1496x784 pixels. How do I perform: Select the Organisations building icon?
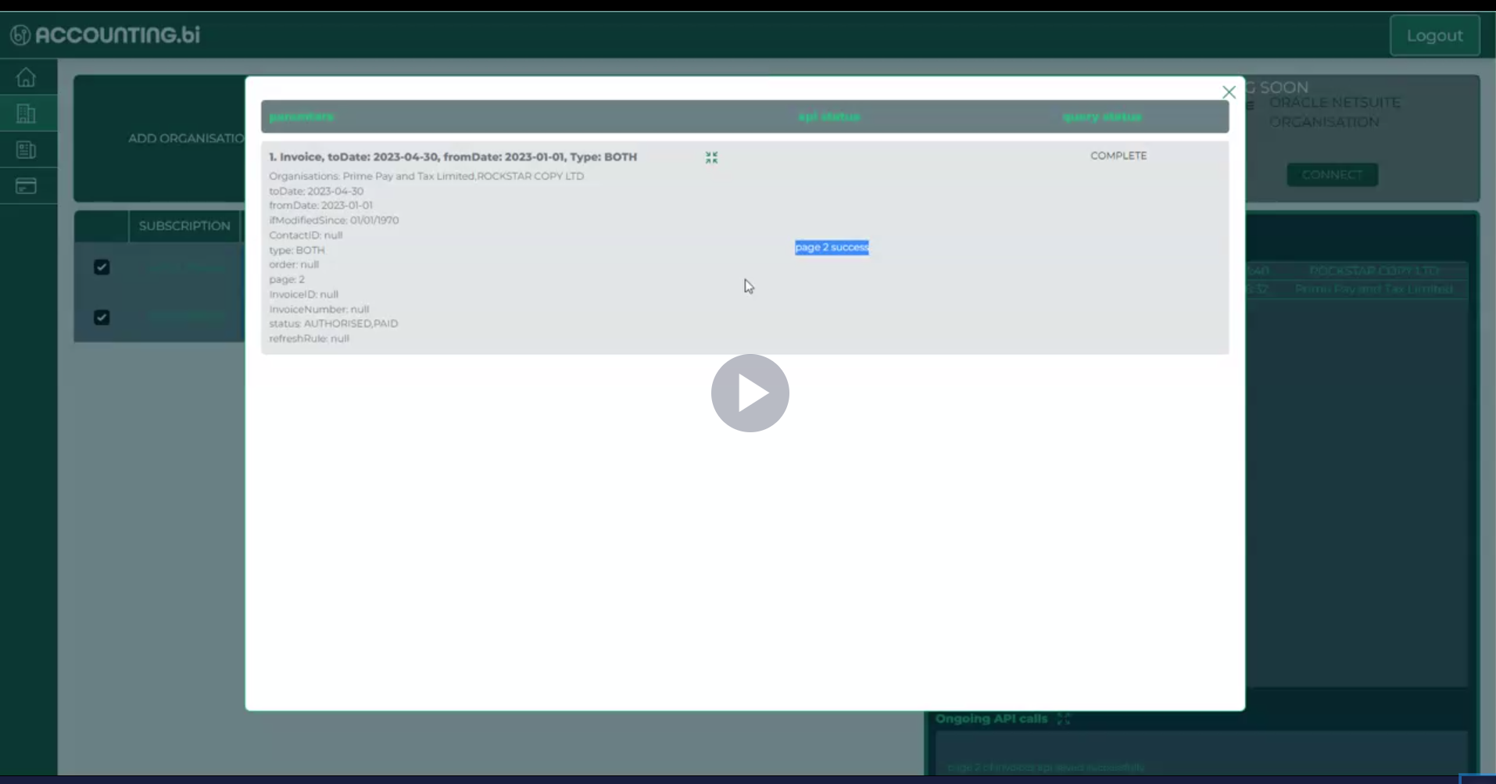pyautogui.click(x=26, y=113)
